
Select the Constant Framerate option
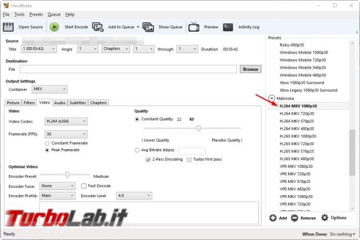(47, 144)
